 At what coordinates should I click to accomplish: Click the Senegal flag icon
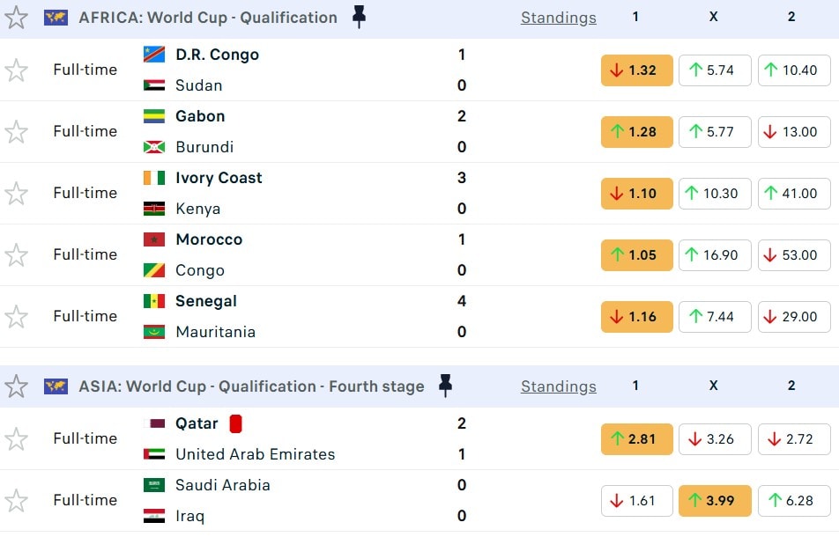click(x=154, y=301)
